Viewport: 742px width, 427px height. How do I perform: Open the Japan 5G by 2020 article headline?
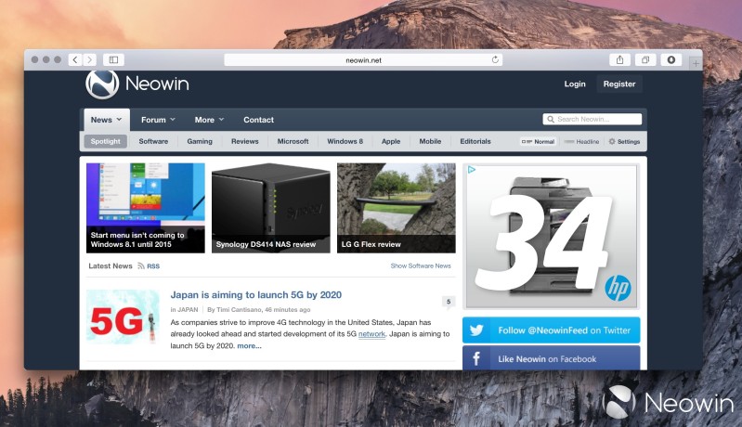255,295
